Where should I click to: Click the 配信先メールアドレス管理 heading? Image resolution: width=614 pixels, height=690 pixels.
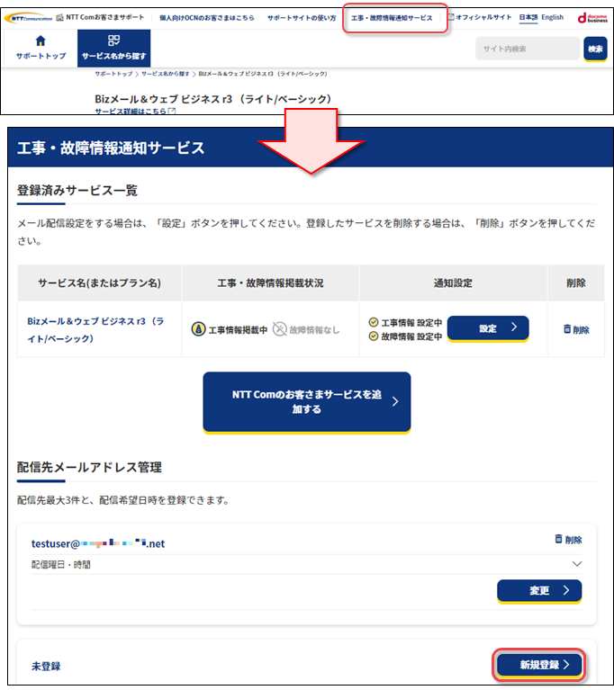pos(89,467)
